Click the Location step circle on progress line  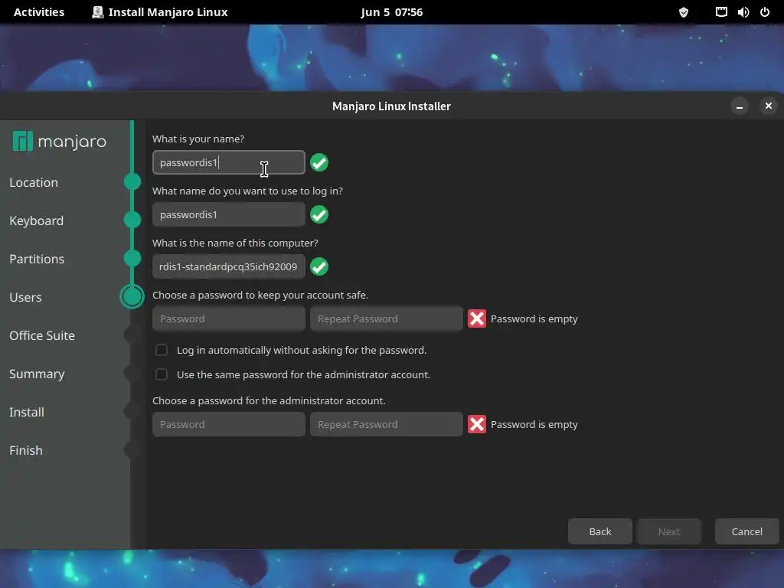[x=132, y=181]
